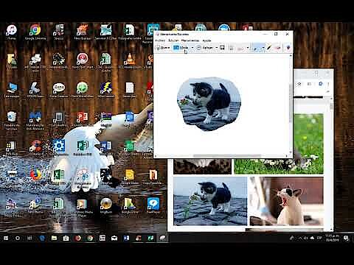354x265 pixels.
Task: Edit the snip with the Paint 3D icon
Action: (x=288, y=48)
